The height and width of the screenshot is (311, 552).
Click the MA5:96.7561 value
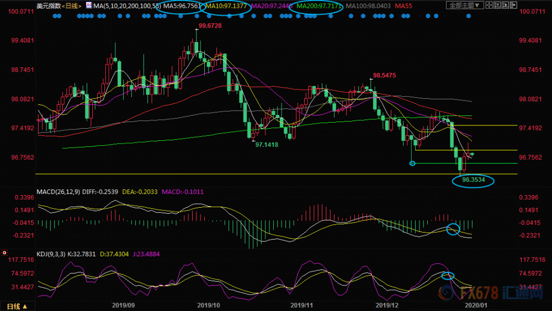tap(182, 6)
